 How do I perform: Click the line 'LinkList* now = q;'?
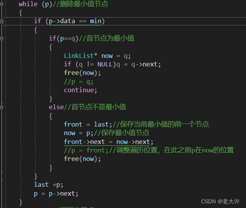[x=97, y=56]
